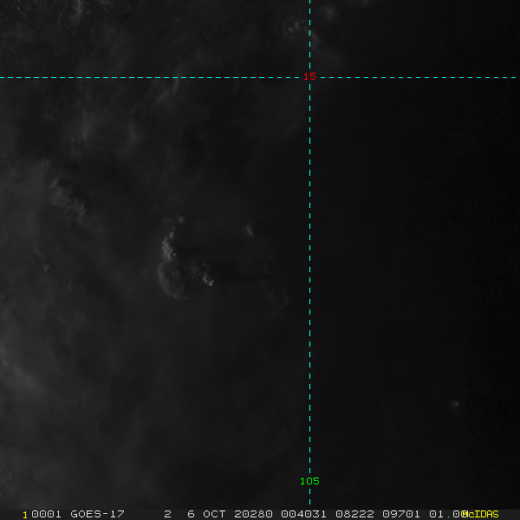This screenshot has height=520, width=520.
Task: Click the small bright spot at lower right
Action: point(456,403)
